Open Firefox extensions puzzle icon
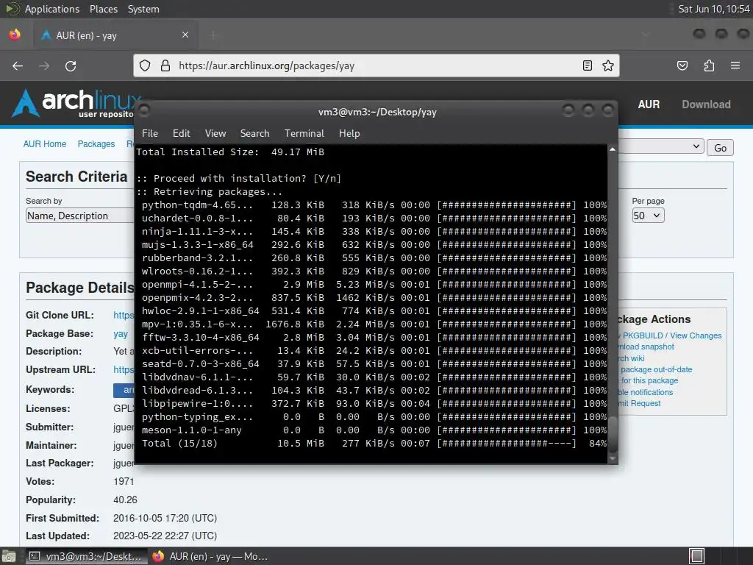The height and width of the screenshot is (565, 753). click(x=709, y=65)
